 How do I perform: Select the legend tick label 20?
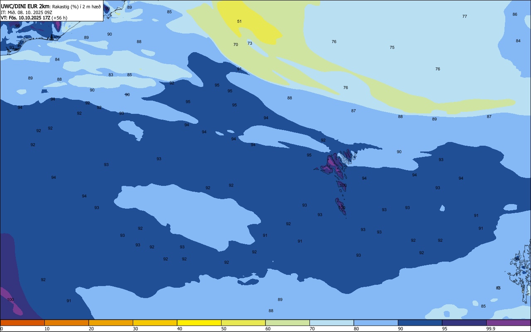coord(91,329)
